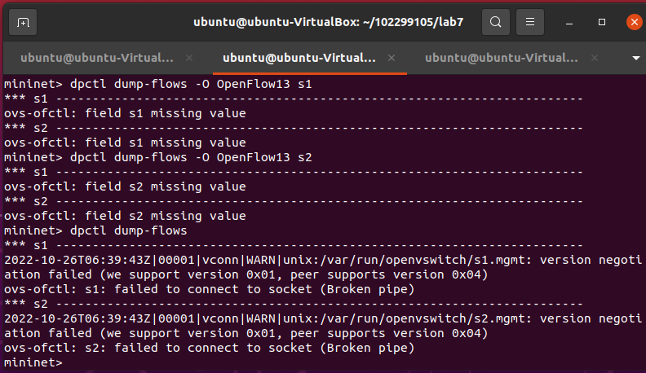Select the middle terminal tab

[299, 58]
